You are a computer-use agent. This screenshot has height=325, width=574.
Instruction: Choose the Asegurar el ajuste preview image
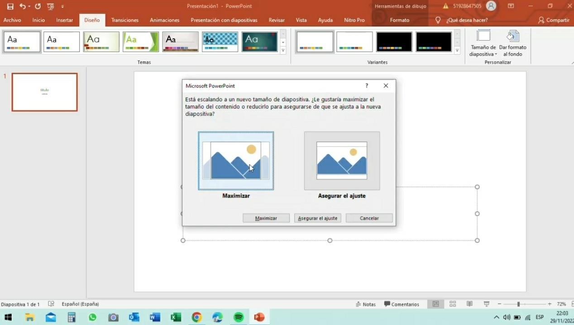click(342, 161)
